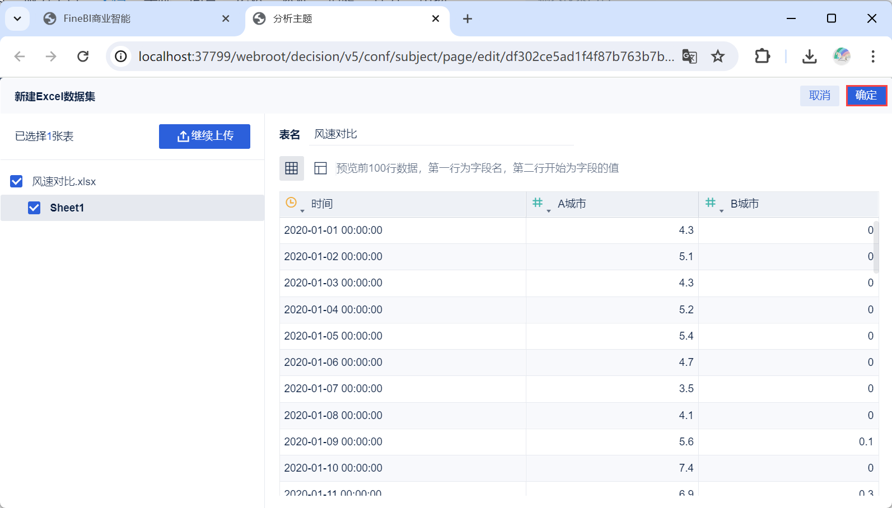This screenshot has height=508, width=892.
Task: Edit the table name field 风速对比
Action: point(442,134)
